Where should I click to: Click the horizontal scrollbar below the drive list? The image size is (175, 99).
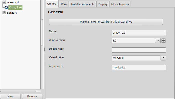[x=18, y=91]
